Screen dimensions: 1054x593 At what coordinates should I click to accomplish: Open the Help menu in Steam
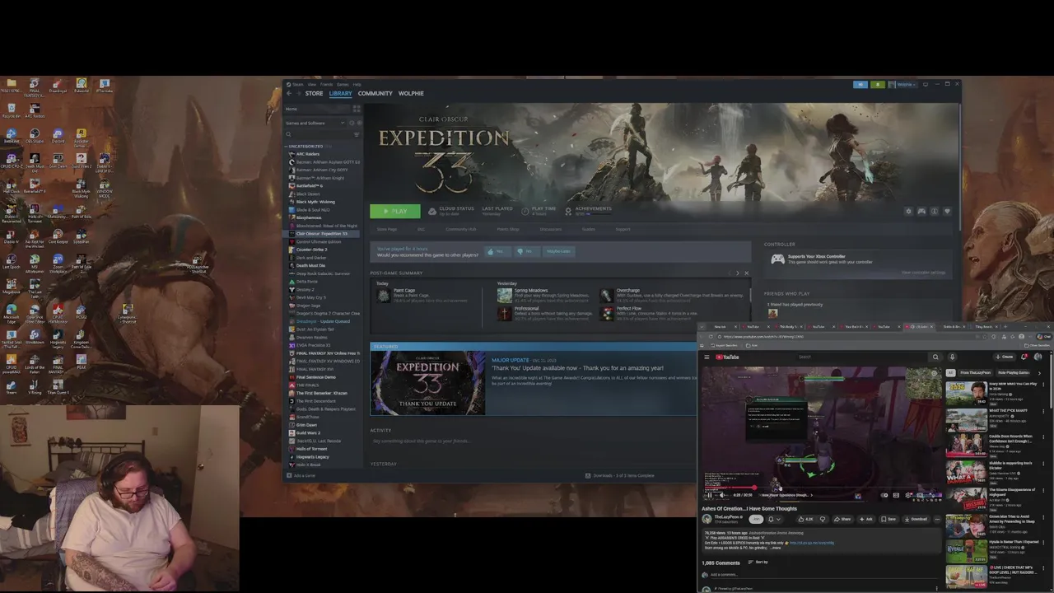tap(357, 84)
